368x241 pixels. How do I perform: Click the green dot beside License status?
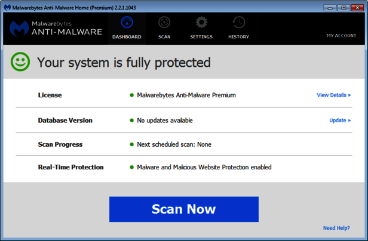tap(131, 95)
